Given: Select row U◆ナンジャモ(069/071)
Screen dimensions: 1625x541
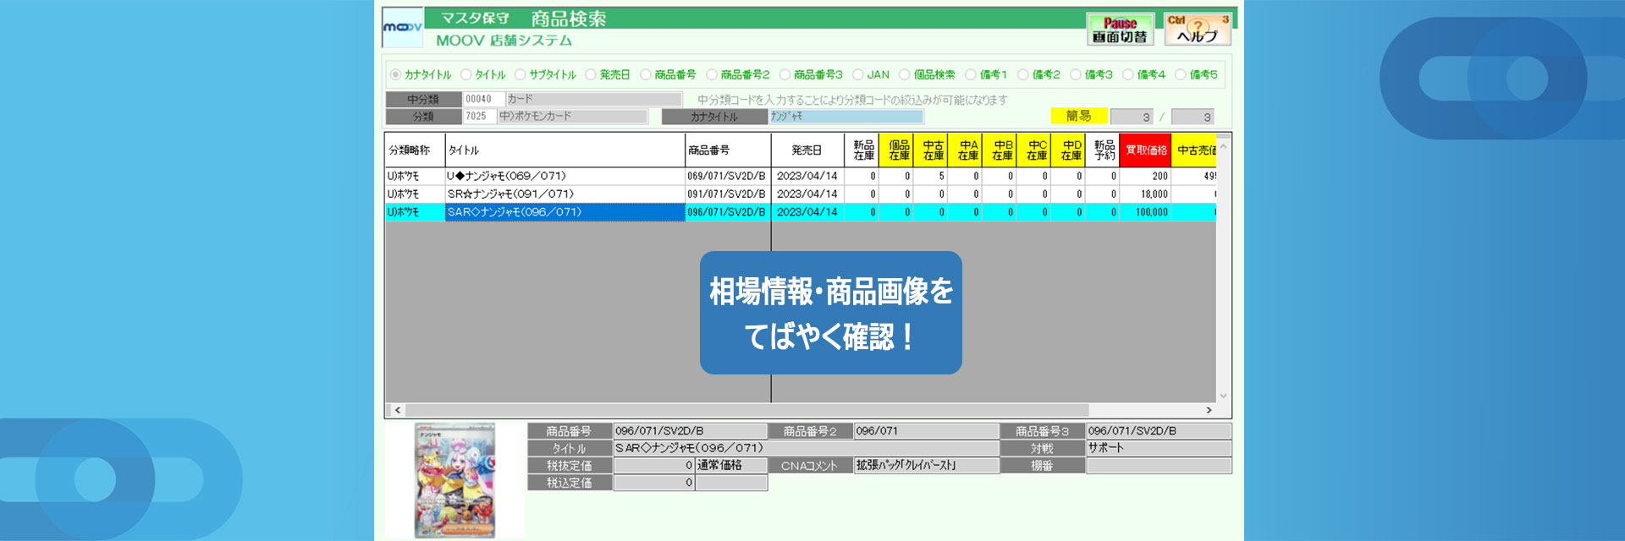Looking at the screenshot, I should [x=801, y=177].
